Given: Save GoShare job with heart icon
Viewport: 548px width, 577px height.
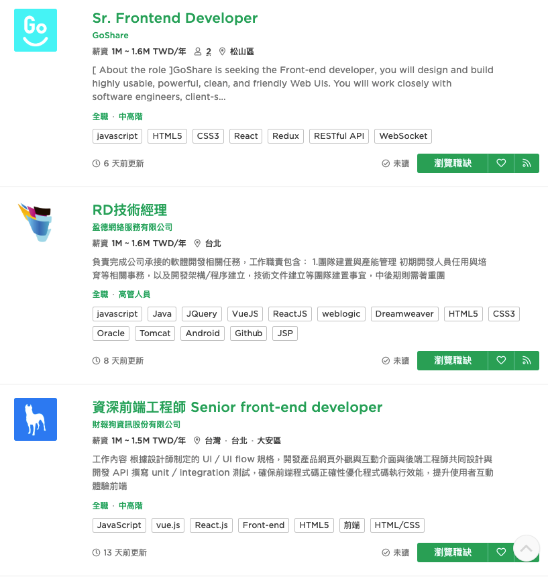Looking at the screenshot, I should pos(501,164).
